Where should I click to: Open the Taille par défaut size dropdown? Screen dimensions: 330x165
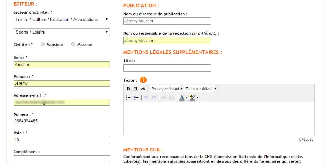[x=201, y=89]
